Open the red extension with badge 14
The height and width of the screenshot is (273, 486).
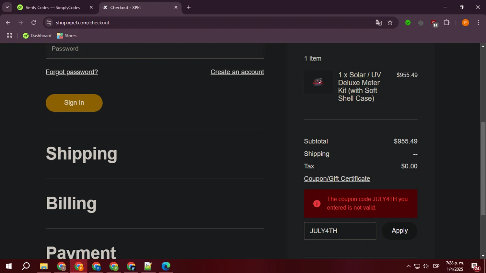[434, 23]
